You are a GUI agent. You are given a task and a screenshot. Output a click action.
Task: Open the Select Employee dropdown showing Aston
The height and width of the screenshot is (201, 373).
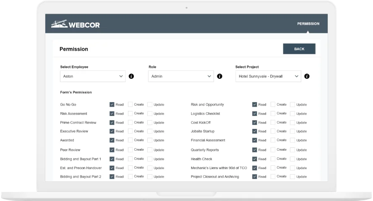tap(93, 76)
